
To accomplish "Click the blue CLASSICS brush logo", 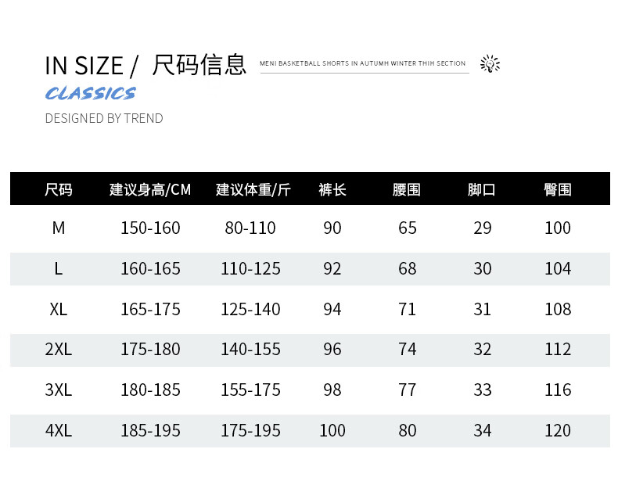I will pyautogui.click(x=90, y=93).
